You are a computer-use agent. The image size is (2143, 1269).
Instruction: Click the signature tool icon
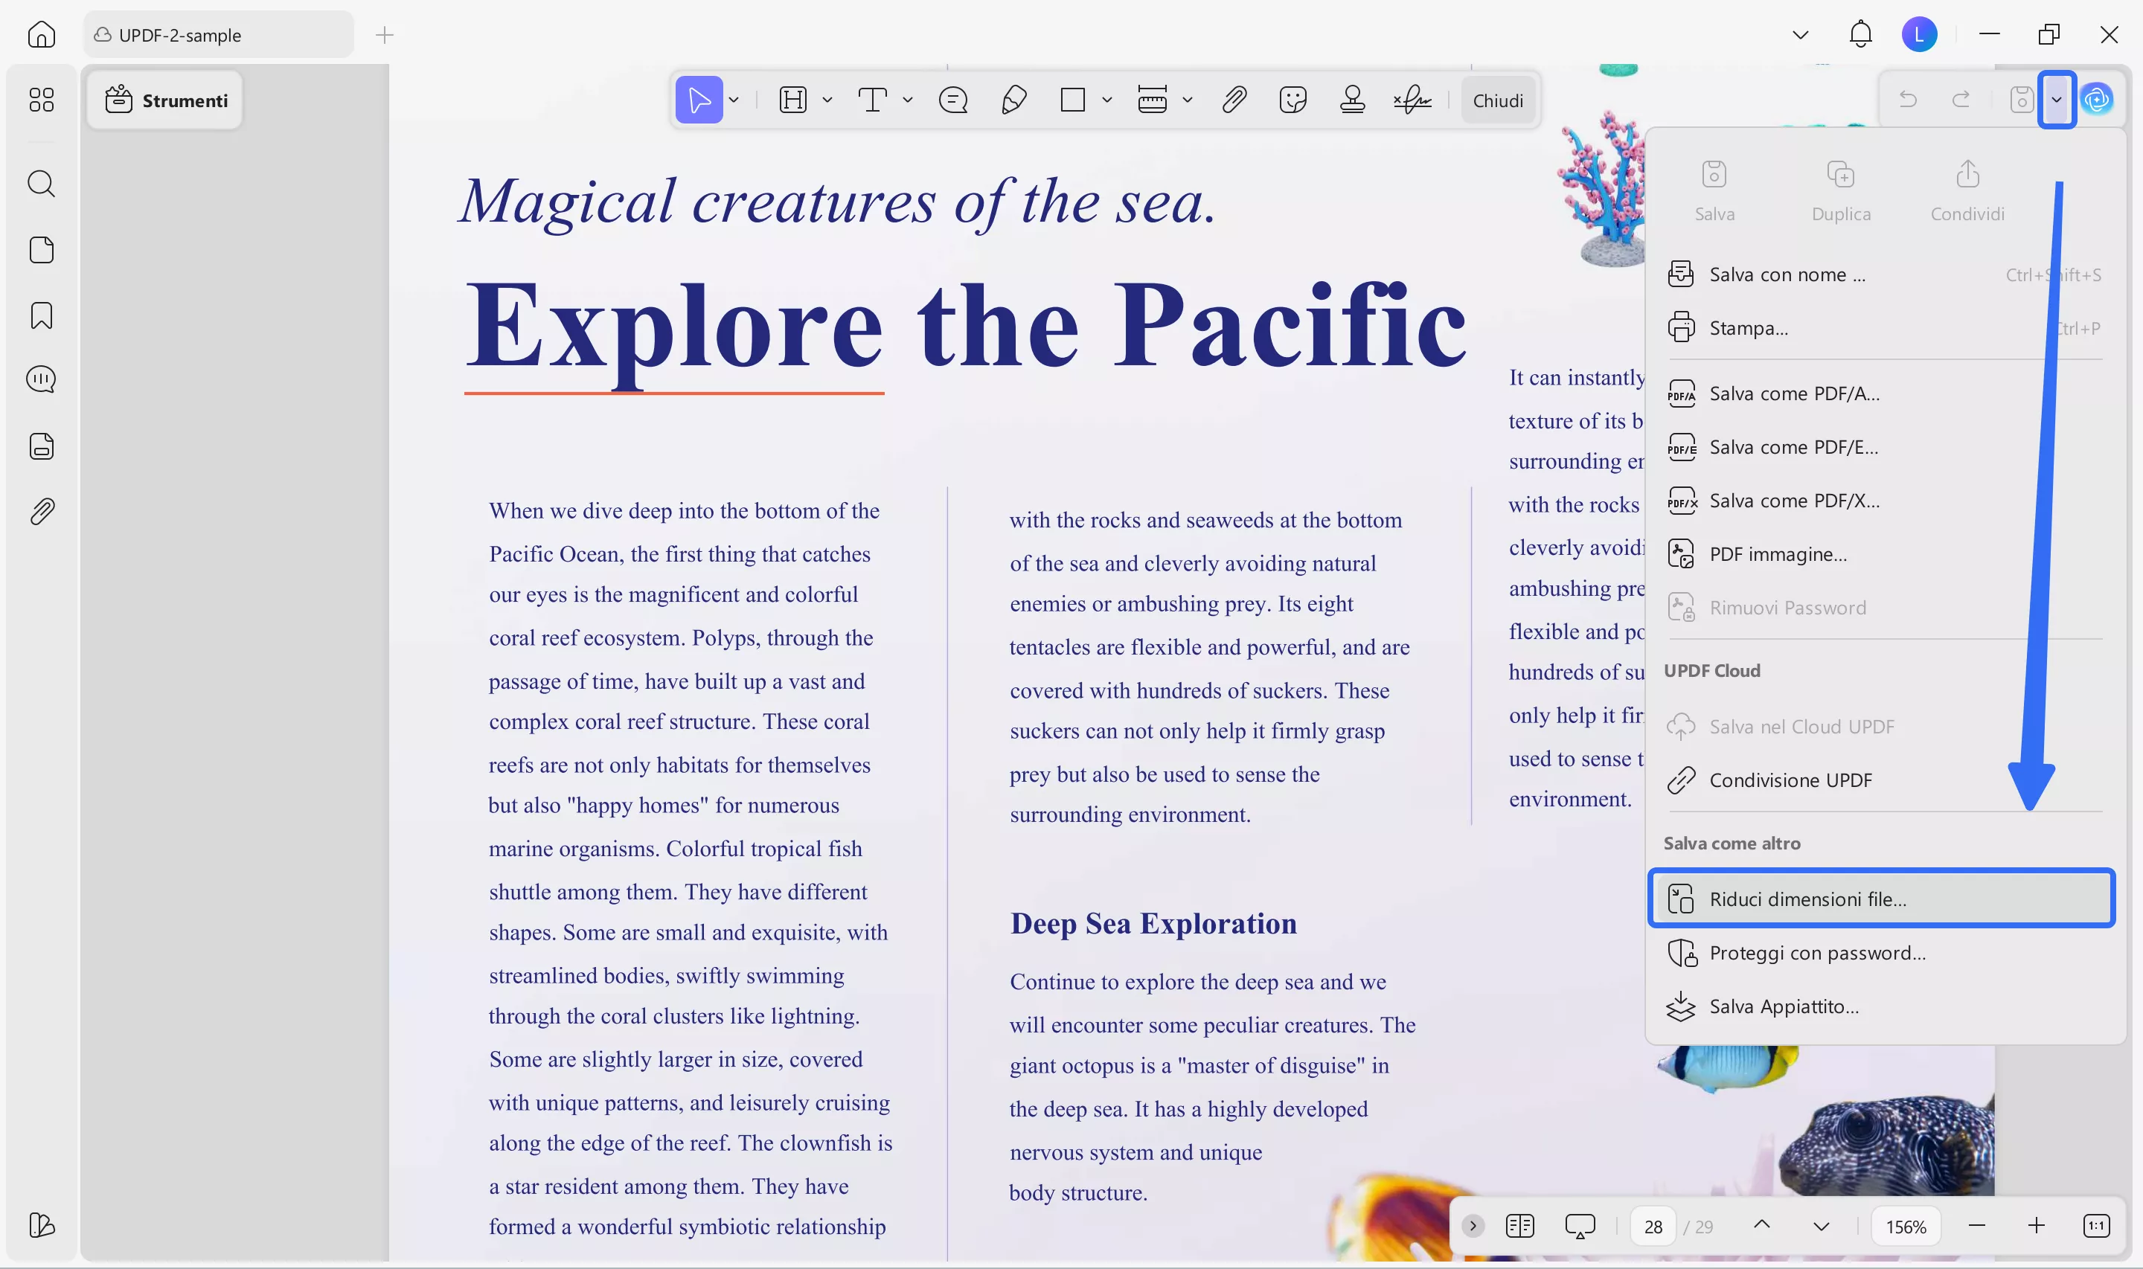[1412, 100]
